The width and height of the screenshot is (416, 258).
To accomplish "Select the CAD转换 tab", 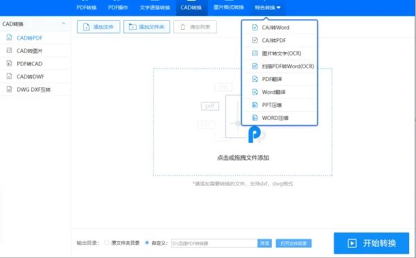I will click(x=191, y=8).
